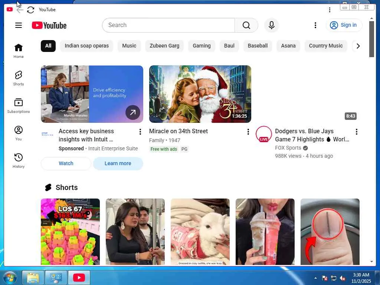Open YouTube settings three-dot menu
380x285 pixels.
click(x=315, y=25)
